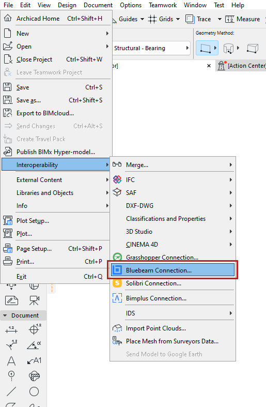Close the current floor plan tab
The image size is (266, 407).
tap(209, 66)
